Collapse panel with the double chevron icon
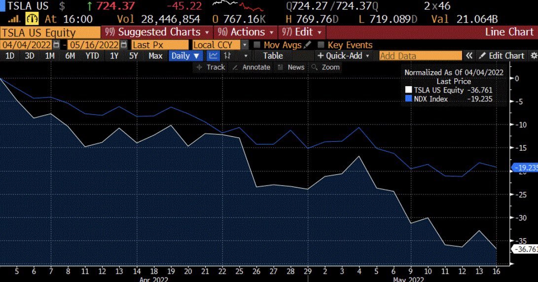The width and height of the screenshot is (538, 282). point(469,56)
